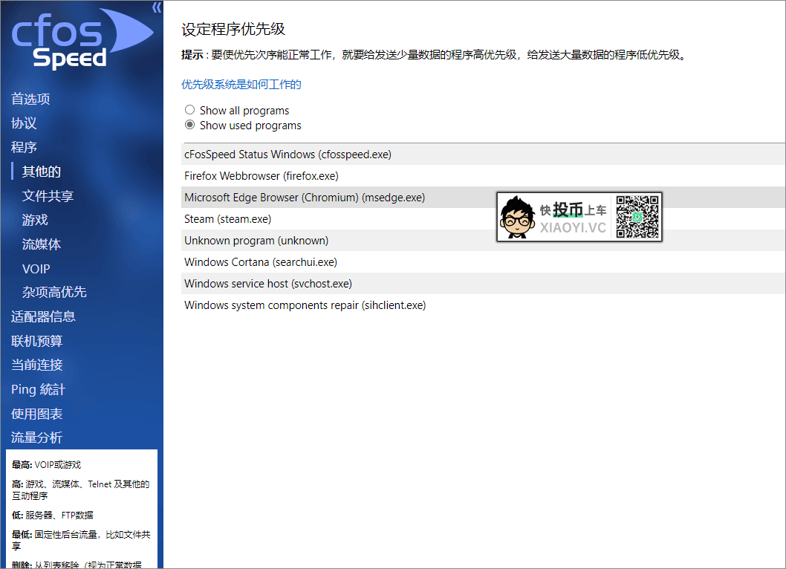Open 适配器信息 in the sidebar

[x=44, y=316]
